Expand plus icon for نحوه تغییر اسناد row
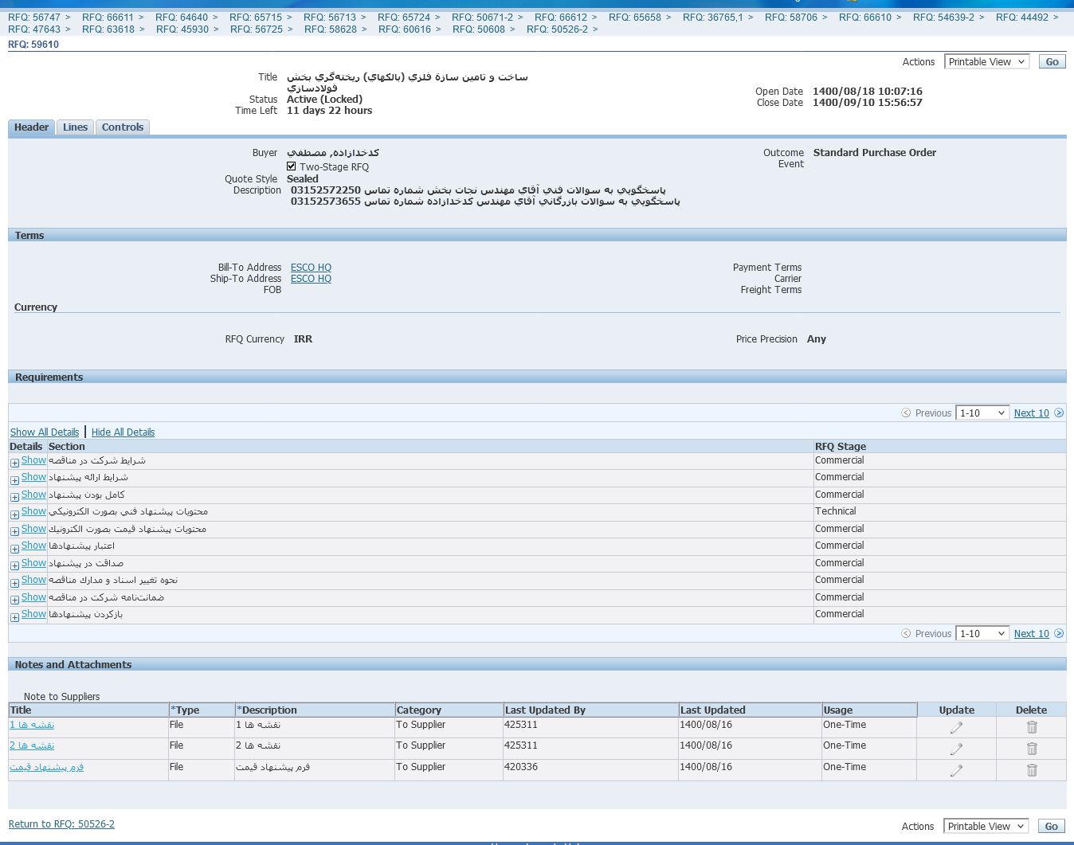Screen dimensions: 1074x845 [14, 583]
